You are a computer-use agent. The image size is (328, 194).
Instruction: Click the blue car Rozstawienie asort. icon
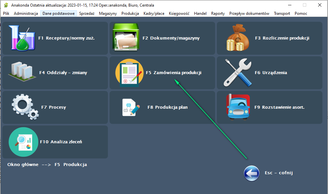coord(238,107)
